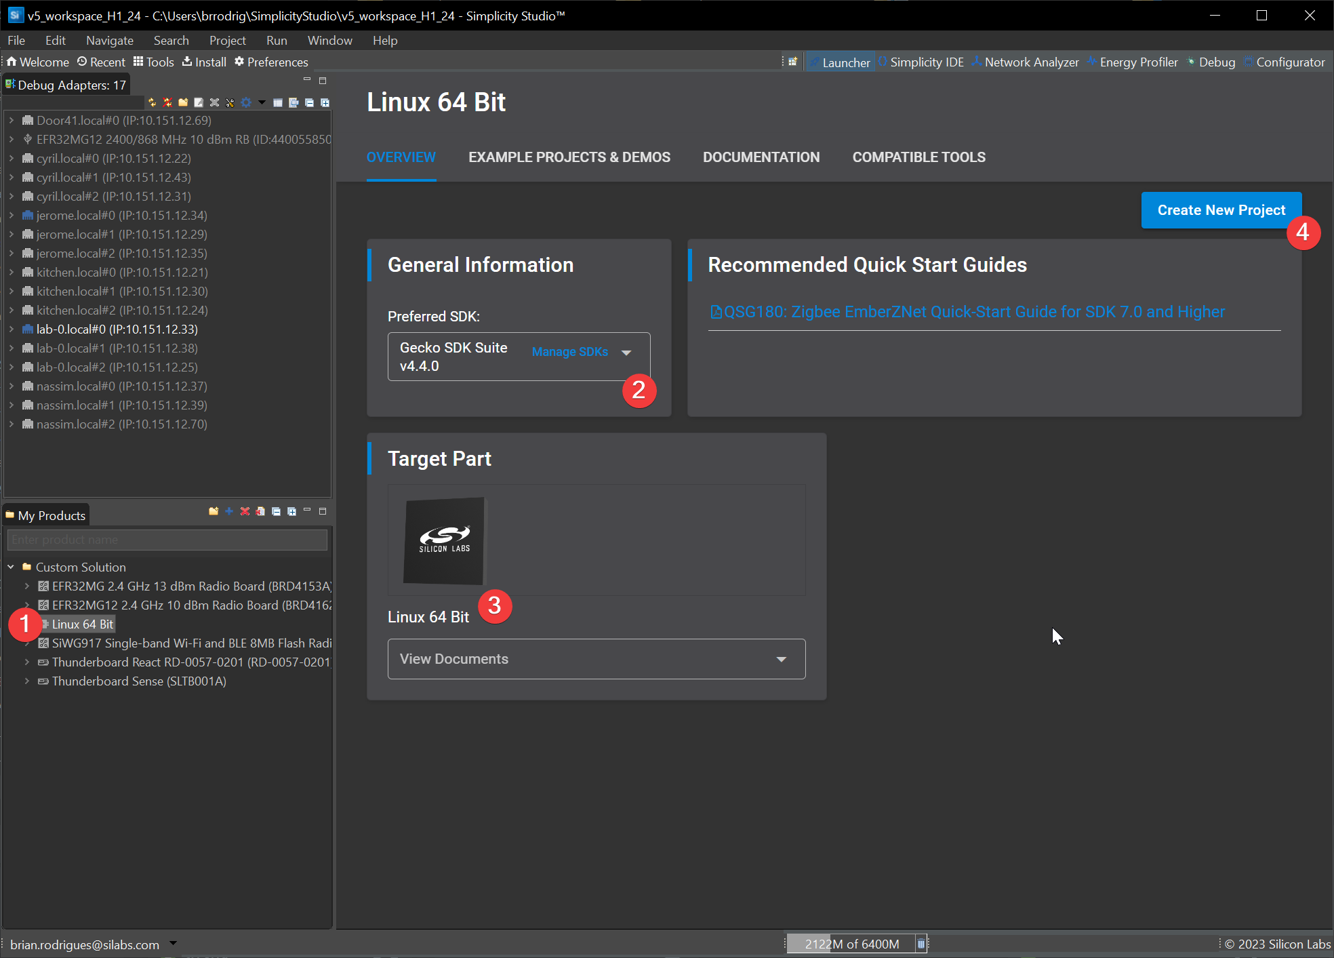Viewport: 1334px width, 958px height.
Task: Click the grouped view icon in Debug Adapters toolbar
Action: [294, 102]
